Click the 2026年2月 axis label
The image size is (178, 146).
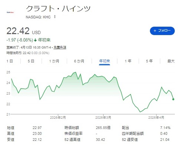point(58,118)
